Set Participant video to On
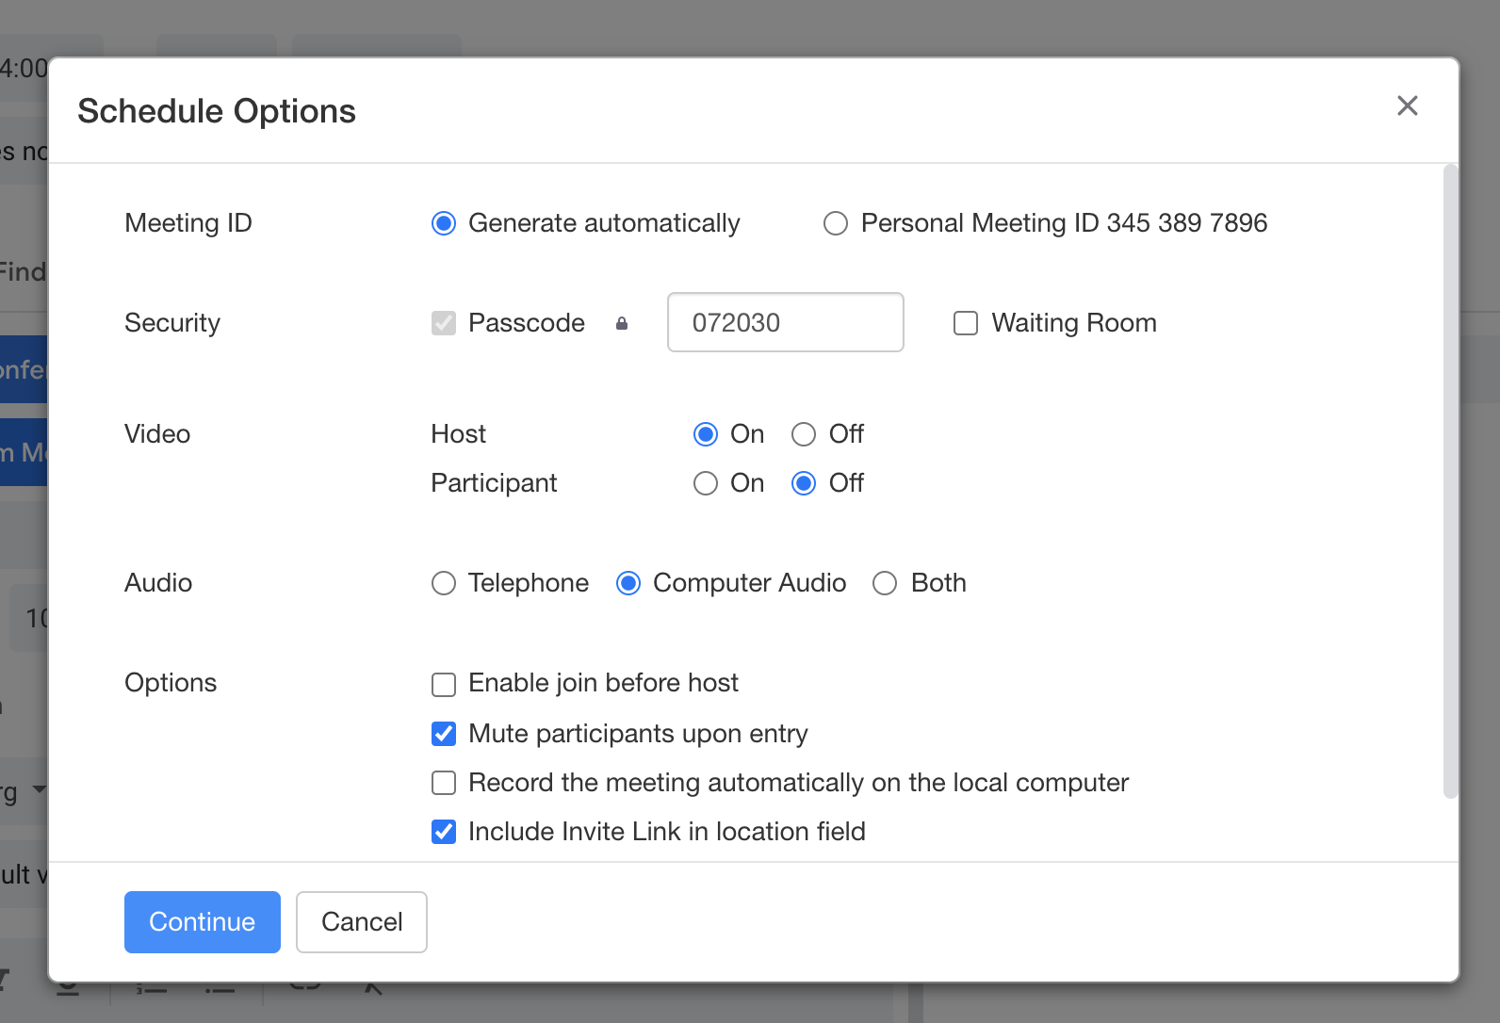Image resolution: width=1500 pixels, height=1023 pixels. pos(706,483)
